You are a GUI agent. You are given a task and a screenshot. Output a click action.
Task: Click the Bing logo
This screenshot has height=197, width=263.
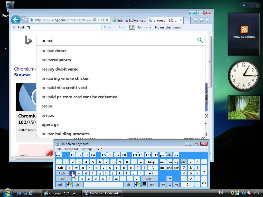click(x=28, y=40)
